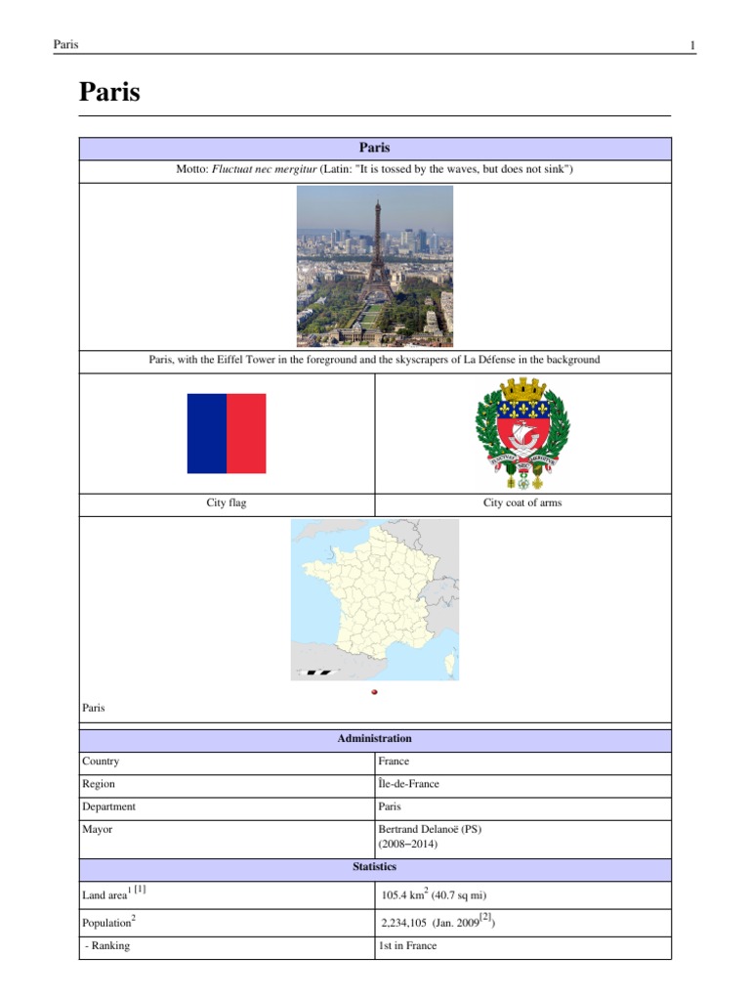Click footnote reference [1] beside Land area
This screenshot has height=1001, width=750.
(140, 889)
